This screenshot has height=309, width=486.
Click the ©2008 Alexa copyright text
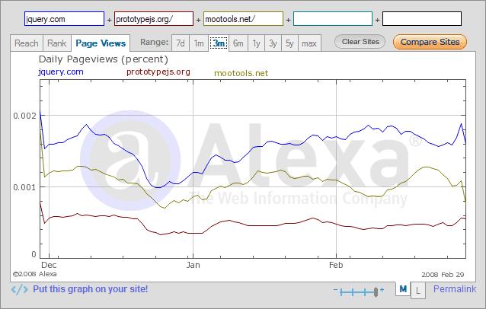[x=35, y=274]
